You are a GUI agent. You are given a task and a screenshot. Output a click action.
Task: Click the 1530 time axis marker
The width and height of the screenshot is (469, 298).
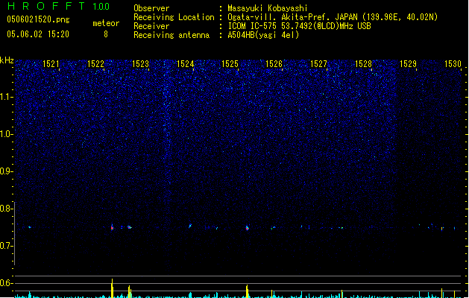pyautogui.click(x=453, y=64)
